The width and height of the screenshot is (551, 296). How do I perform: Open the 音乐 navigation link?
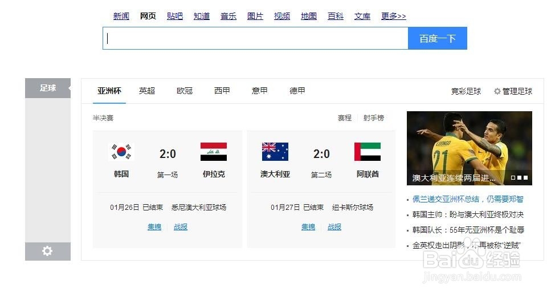coord(228,16)
